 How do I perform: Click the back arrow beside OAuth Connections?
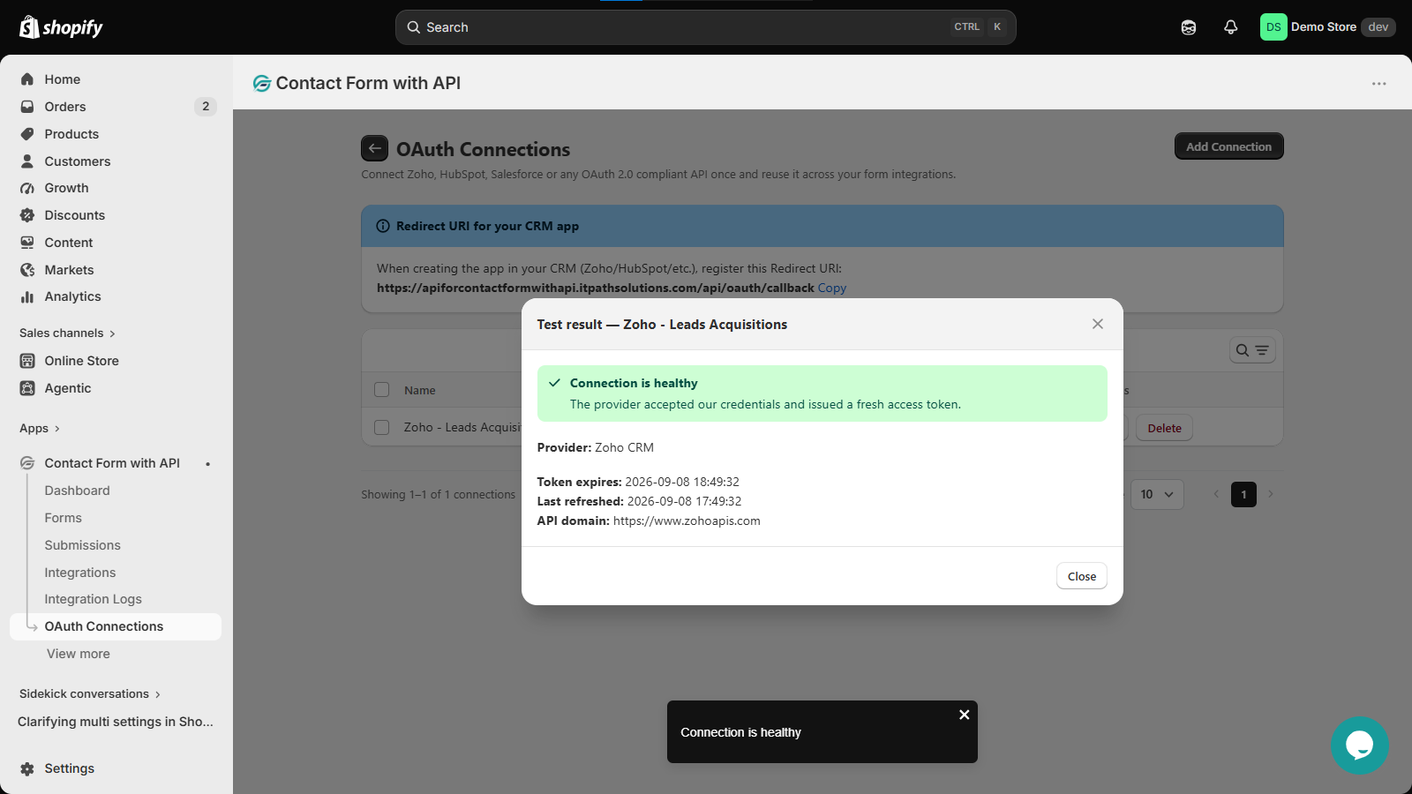374,148
